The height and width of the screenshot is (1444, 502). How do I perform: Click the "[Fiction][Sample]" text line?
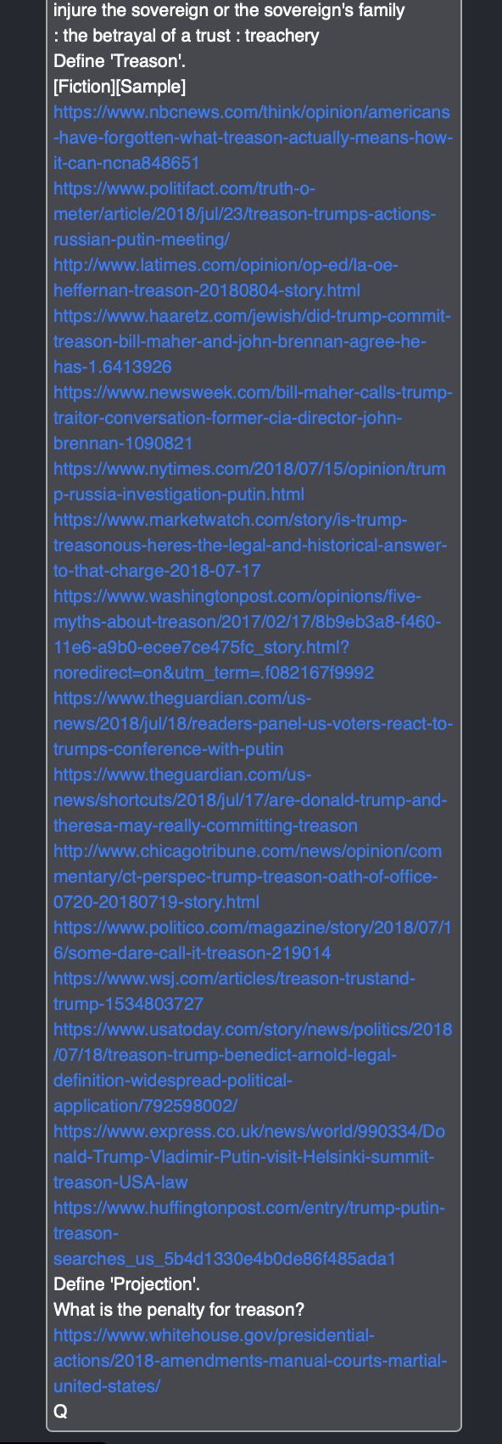(120, 86)
